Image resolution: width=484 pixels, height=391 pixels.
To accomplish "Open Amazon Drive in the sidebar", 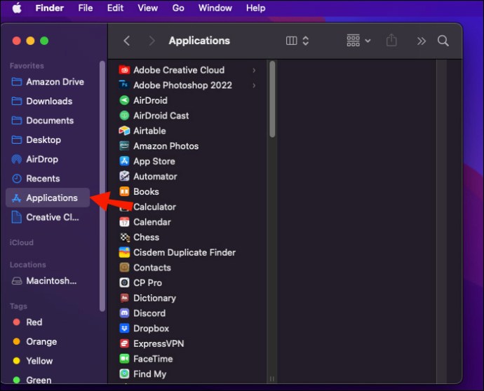I will (x=48, y=82).
